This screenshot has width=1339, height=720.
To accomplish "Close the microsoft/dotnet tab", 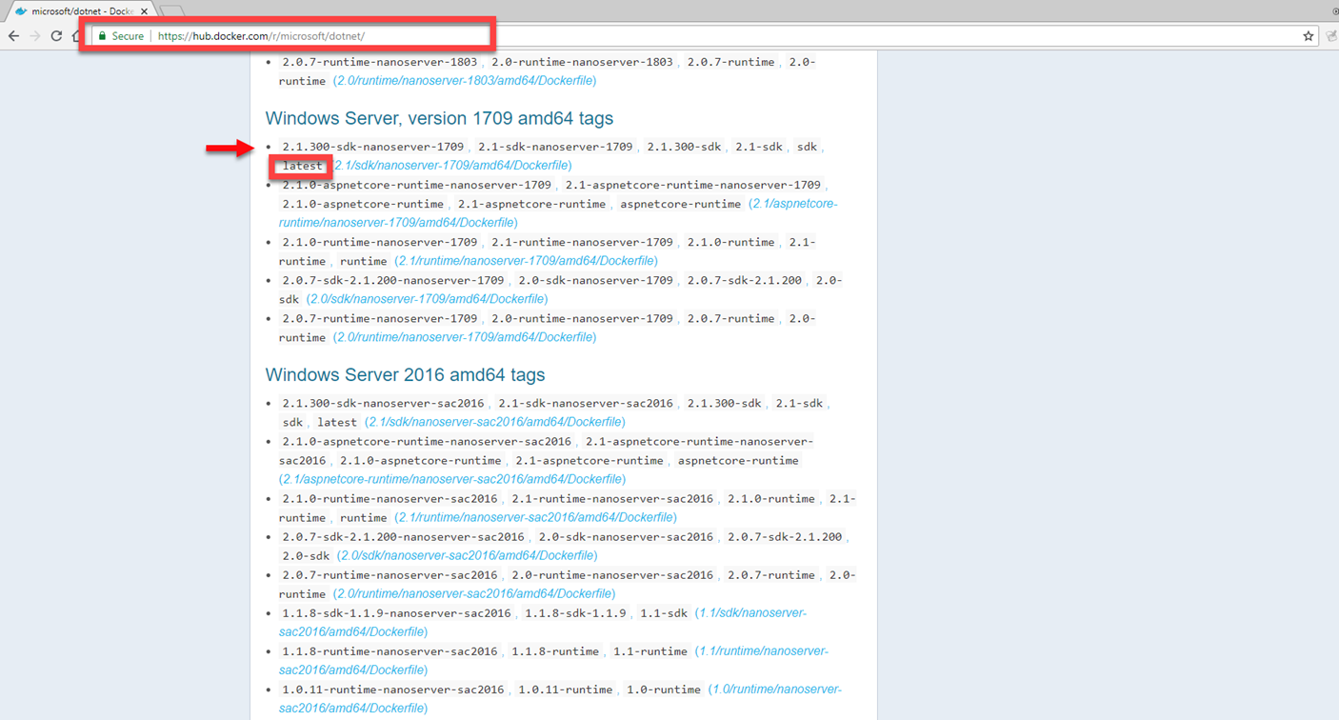I will coord(145,11).
